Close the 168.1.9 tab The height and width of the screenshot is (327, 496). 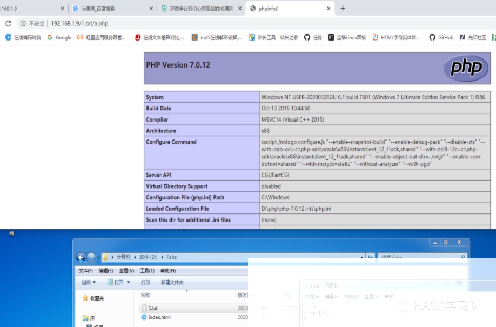tap(62, 9)
